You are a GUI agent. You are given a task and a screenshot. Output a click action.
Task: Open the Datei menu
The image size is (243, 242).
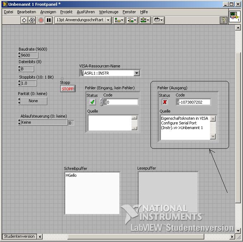click(x=9, y=12)
